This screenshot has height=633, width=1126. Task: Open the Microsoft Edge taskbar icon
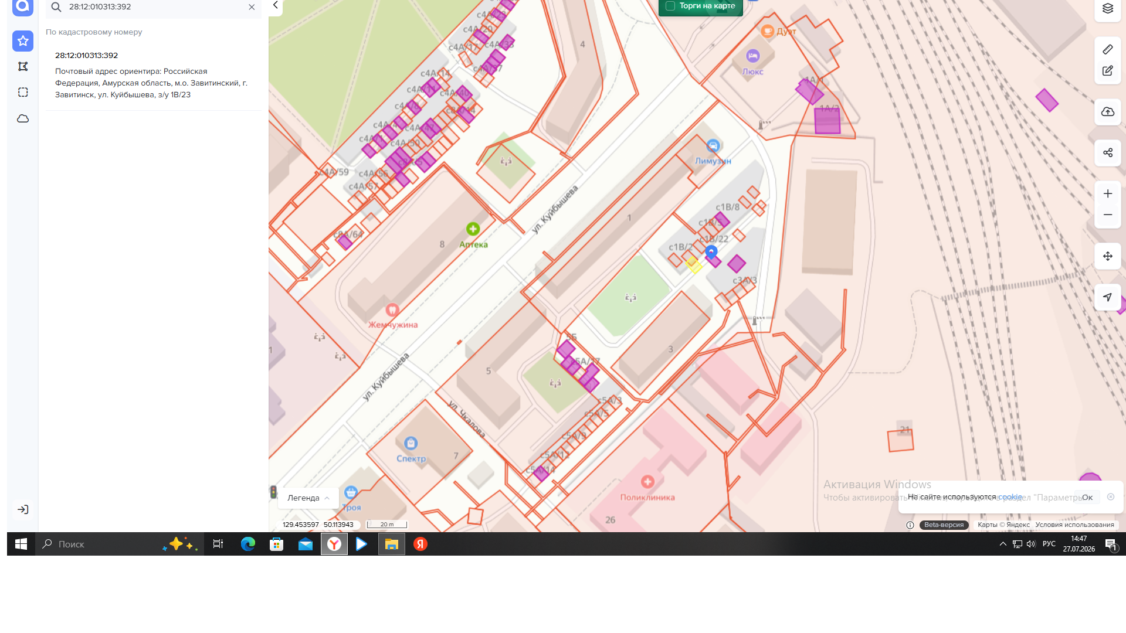(x=248, y=544)
